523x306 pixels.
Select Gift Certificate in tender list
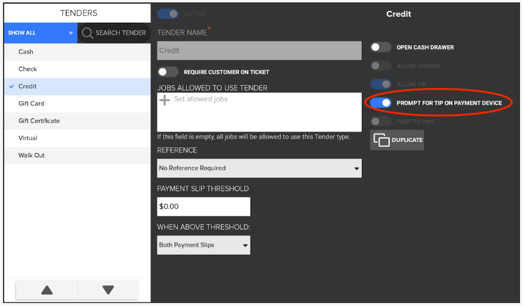click(x=39, y=121)
